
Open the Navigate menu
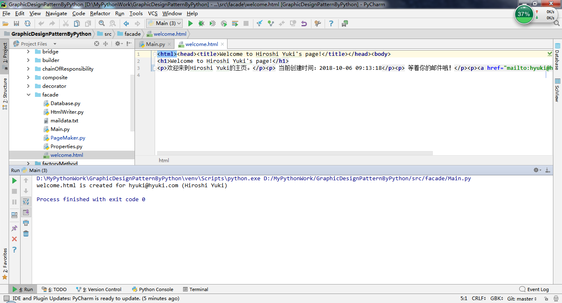pos(56,13)
